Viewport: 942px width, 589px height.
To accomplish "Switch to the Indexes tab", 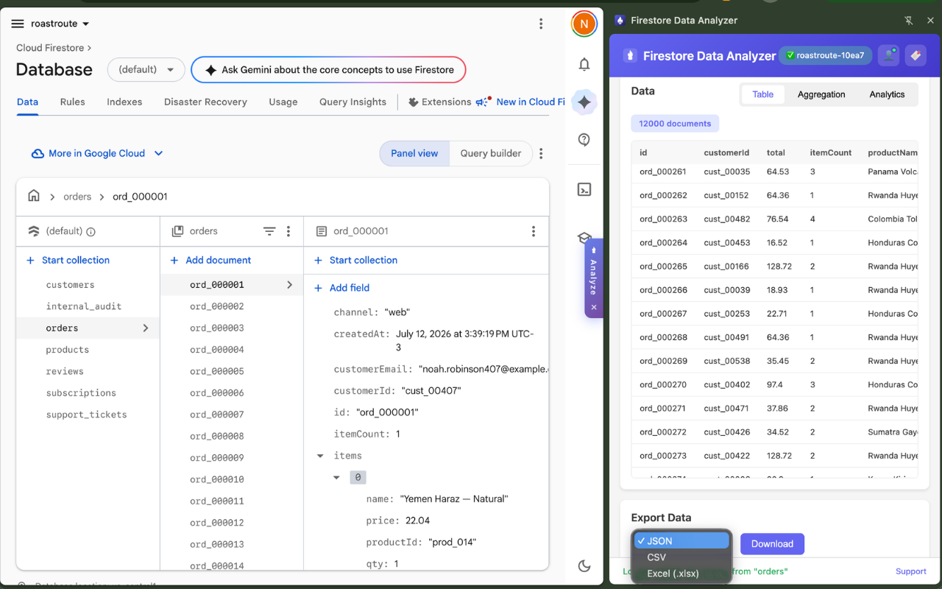I will 124,102.
